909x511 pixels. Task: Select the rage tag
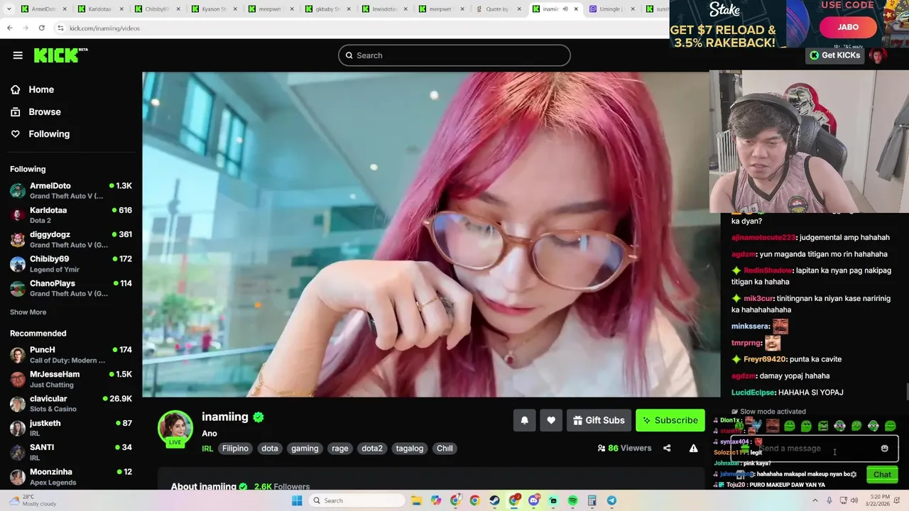[x=340, y=449]
